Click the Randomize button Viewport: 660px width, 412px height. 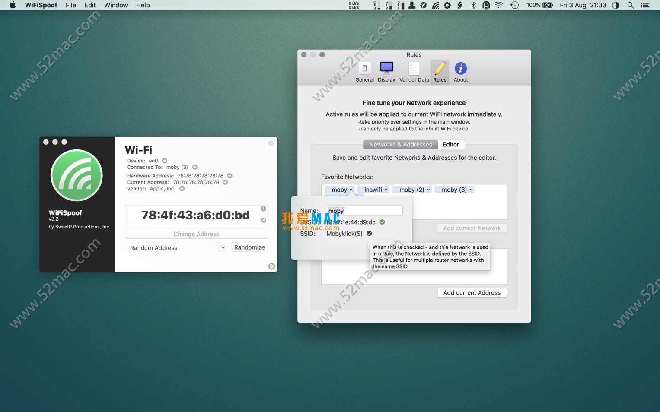tap(249, 247)
